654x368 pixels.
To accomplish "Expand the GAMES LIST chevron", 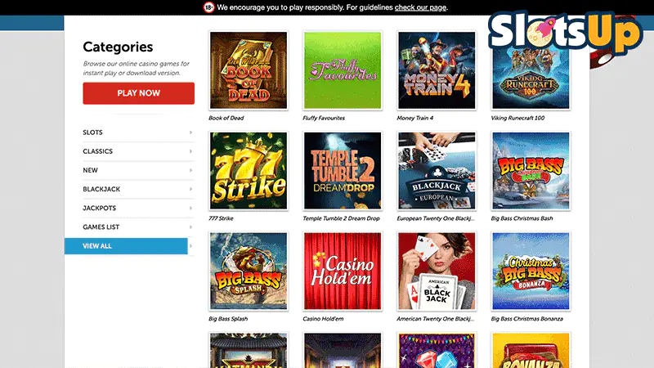I will pyautogui.click(x=190, y=227).
